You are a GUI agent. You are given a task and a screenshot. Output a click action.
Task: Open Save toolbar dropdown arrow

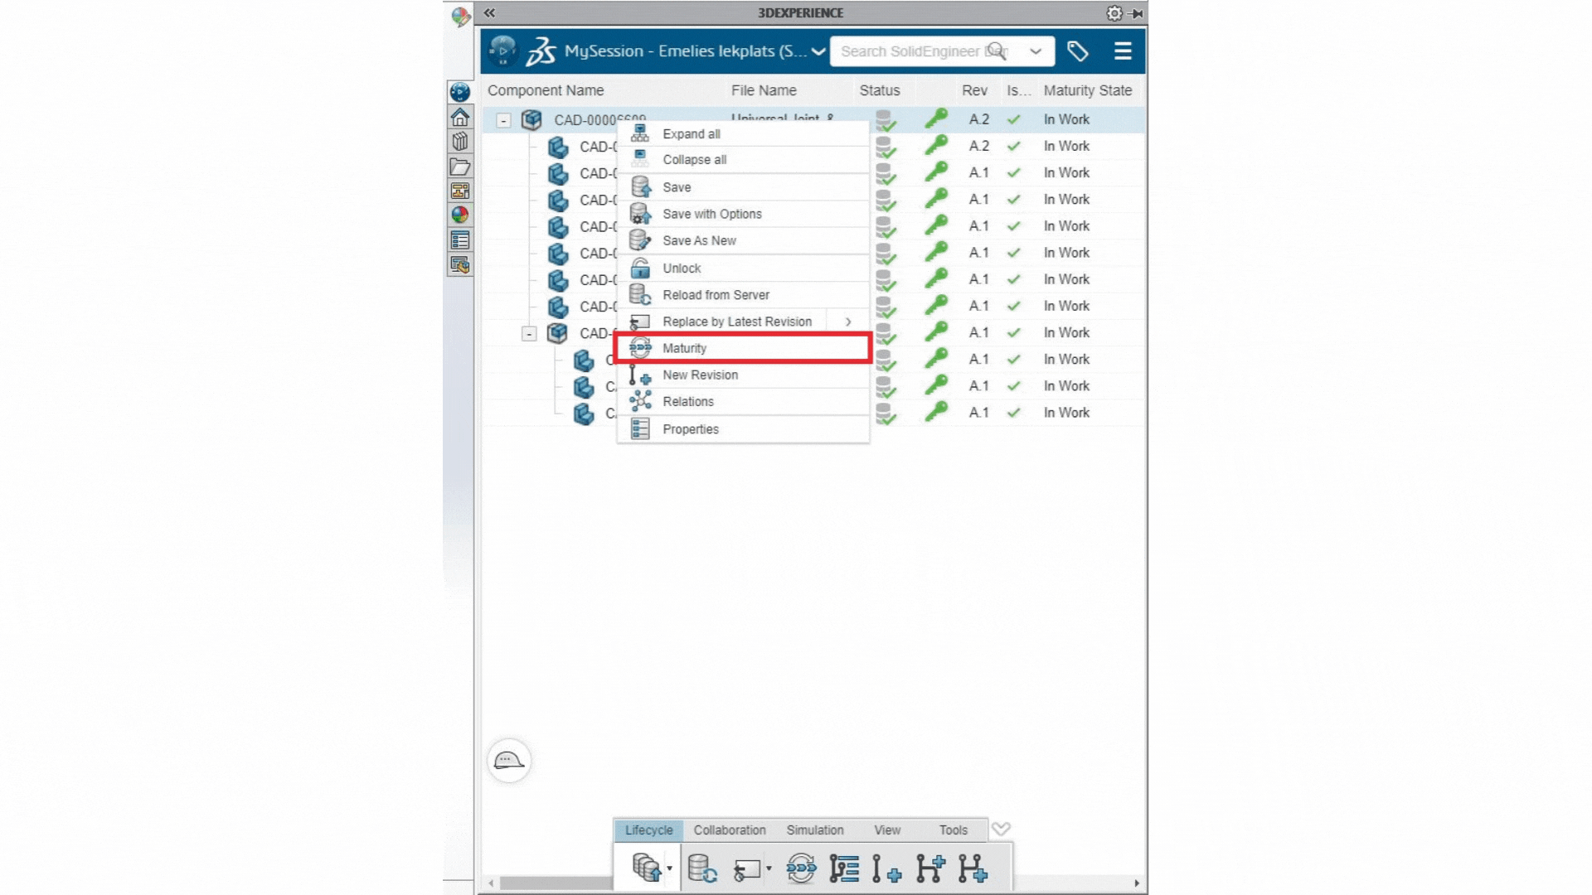[x=669, y=868]
